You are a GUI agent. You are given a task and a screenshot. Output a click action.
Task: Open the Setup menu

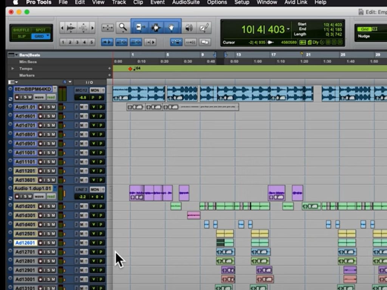click(x=241, y=3)
